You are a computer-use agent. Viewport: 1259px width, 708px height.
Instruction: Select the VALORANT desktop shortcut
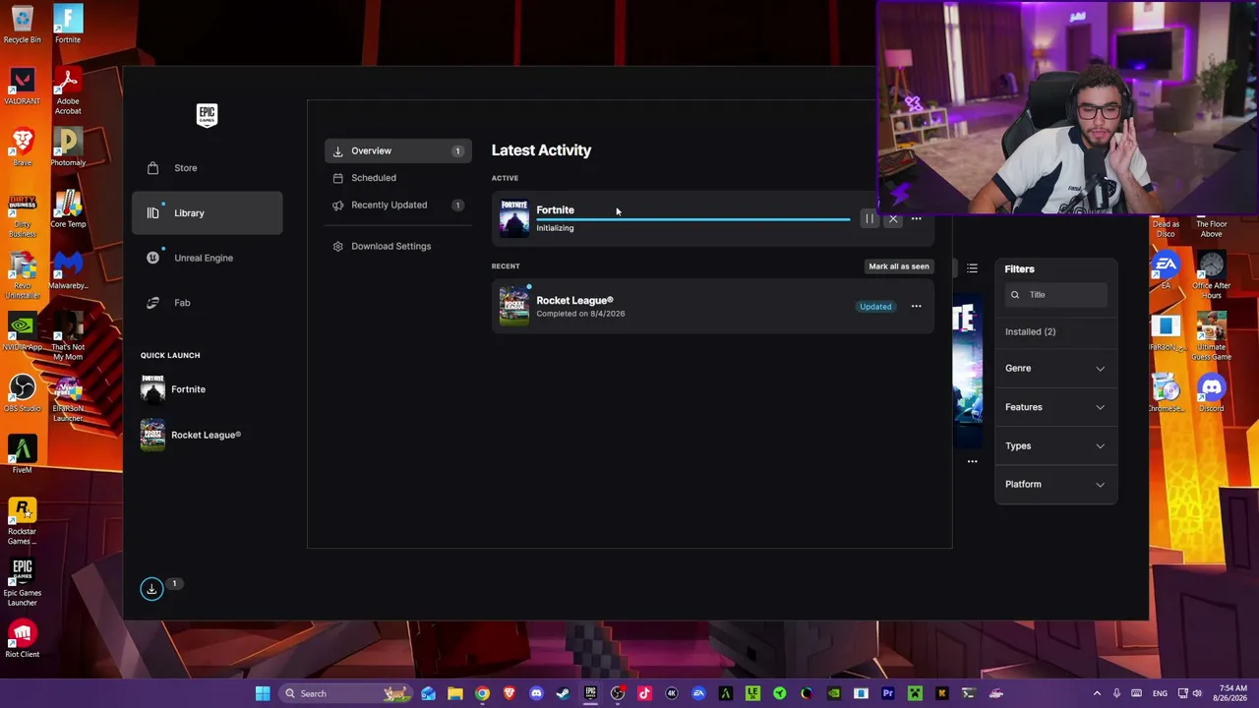coord(22,88)
